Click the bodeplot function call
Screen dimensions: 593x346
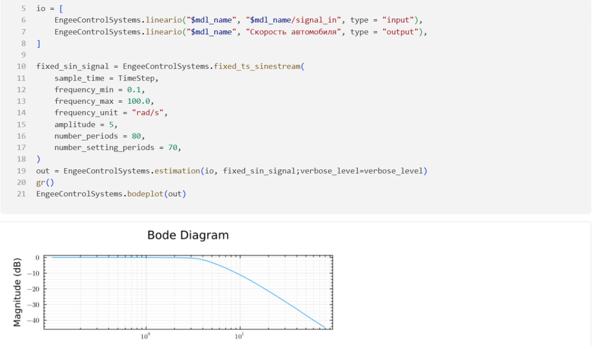[145, 194]
